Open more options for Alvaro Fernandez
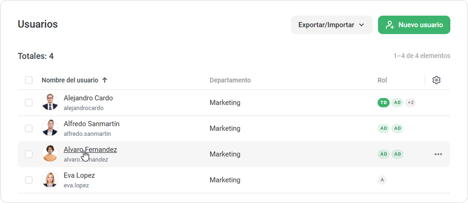This screenshot has height=203, width=468. (438, 154)
